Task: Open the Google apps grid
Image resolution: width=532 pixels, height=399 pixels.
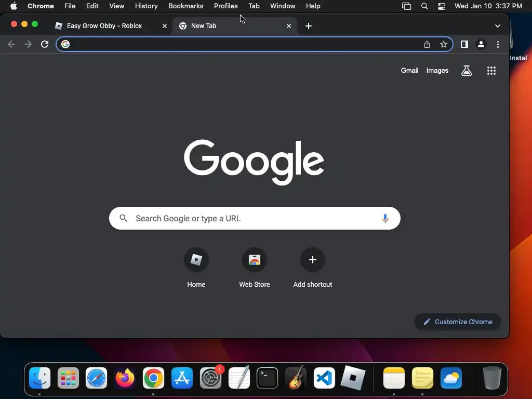Action: tap(491, 71)
